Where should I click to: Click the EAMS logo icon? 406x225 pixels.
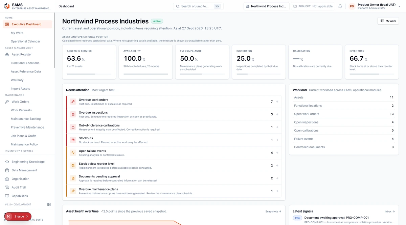(x=7, y=6)
